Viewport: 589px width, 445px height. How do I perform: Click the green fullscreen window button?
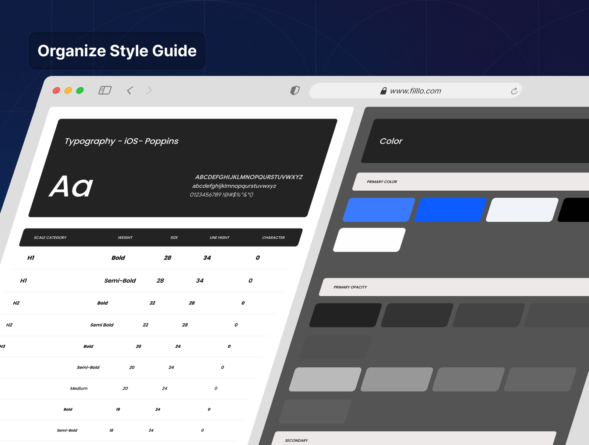[80, 91]
